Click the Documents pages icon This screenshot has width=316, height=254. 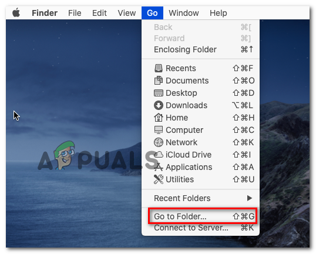click(159, 81)
